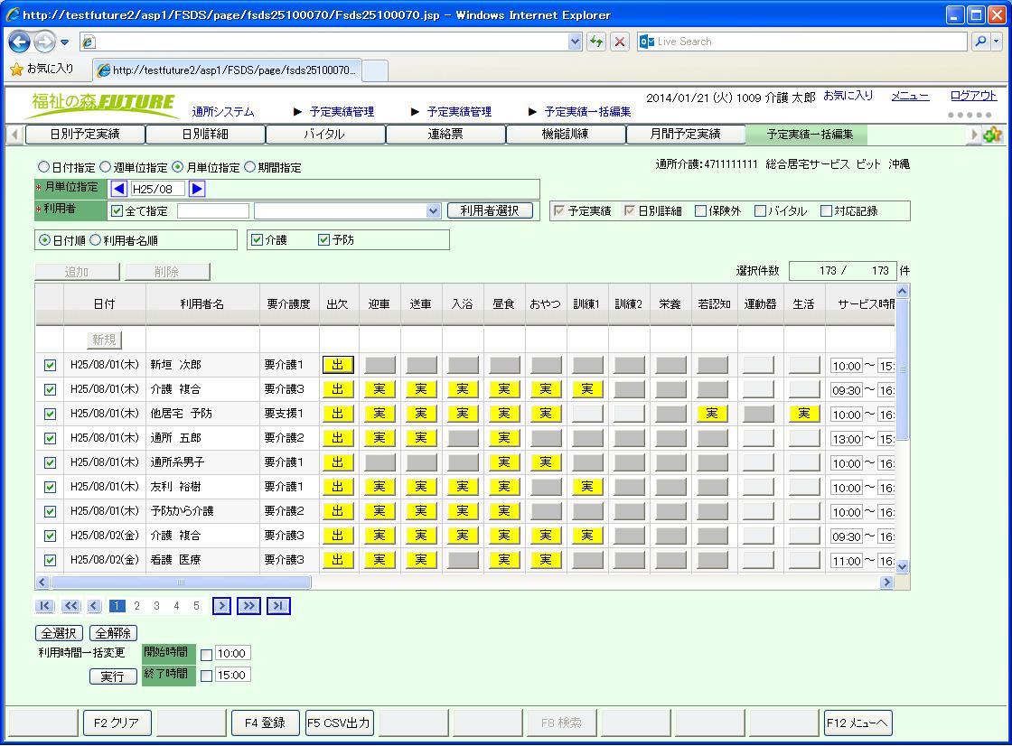
Task: Click the 利用者選択 button
Action: [x=490, y=211]
